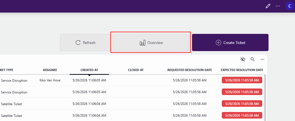Screen dimensions: 295x121
Task: Select assignee Kiko Van Hove cell
Action: coord(50,80)
